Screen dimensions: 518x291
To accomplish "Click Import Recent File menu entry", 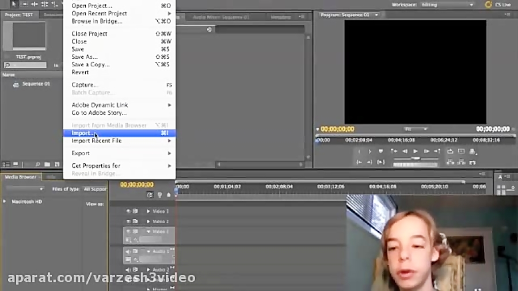I will [119, 140].
